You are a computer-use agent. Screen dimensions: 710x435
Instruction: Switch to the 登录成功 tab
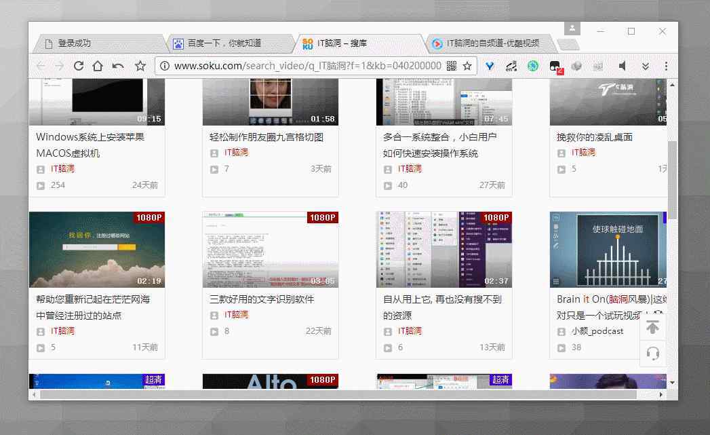tap(100, 43)
